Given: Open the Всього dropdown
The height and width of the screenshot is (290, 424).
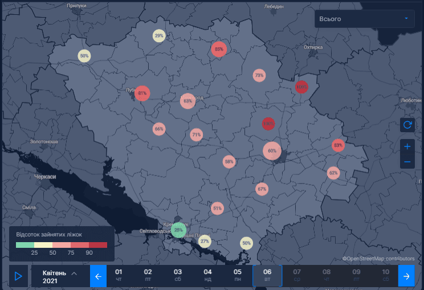Looking at the screenshot, I should (365, 19).
